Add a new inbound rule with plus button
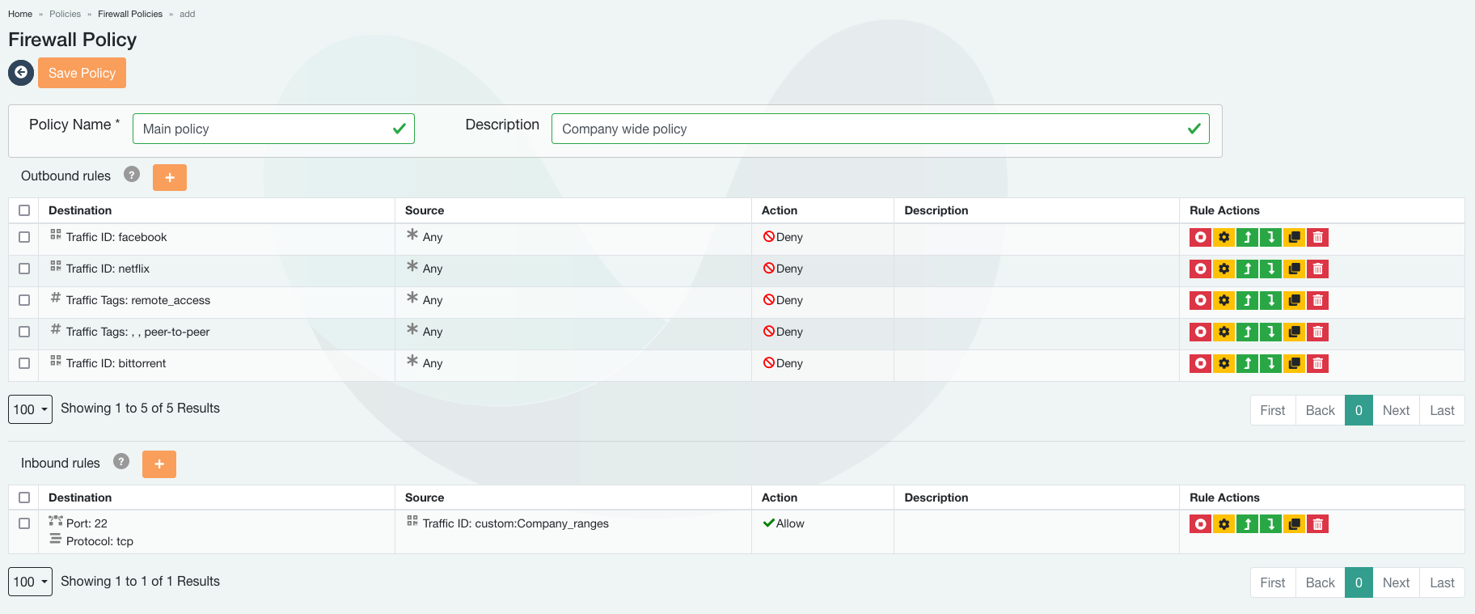The height and width of the screenshot is (614, 1475). pos(159,464)
